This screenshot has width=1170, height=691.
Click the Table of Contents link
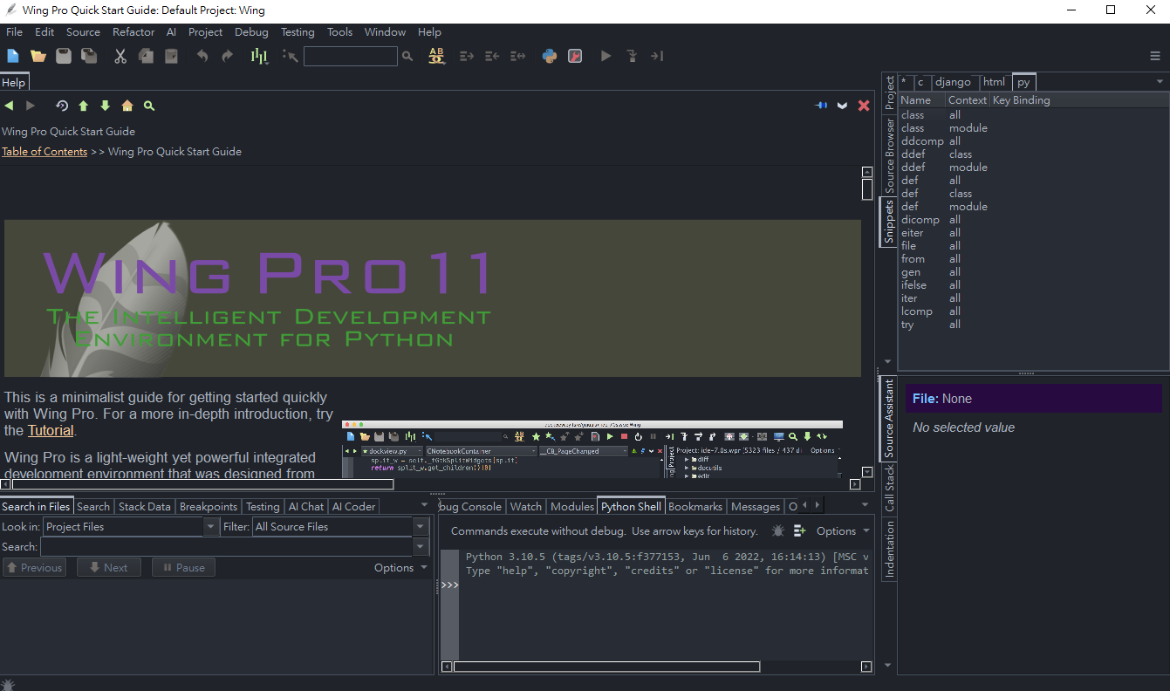tap(44, 152)
